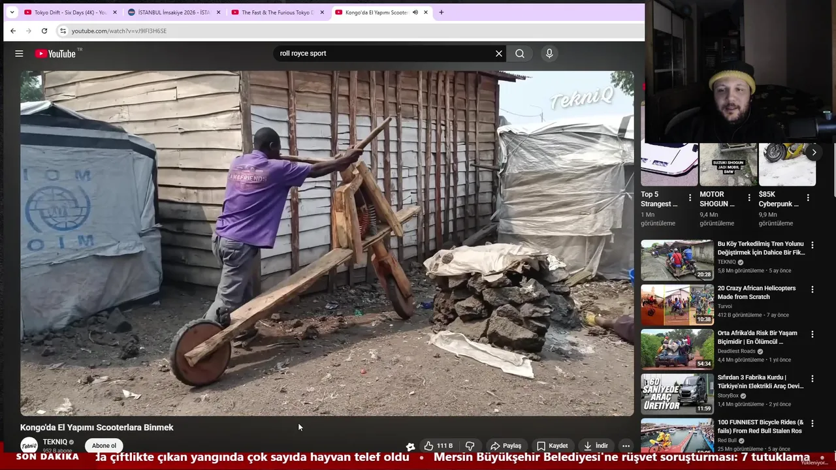Viewport: 836px width, 470px height.
Task: Clear the search text with X
Action: 499,54
